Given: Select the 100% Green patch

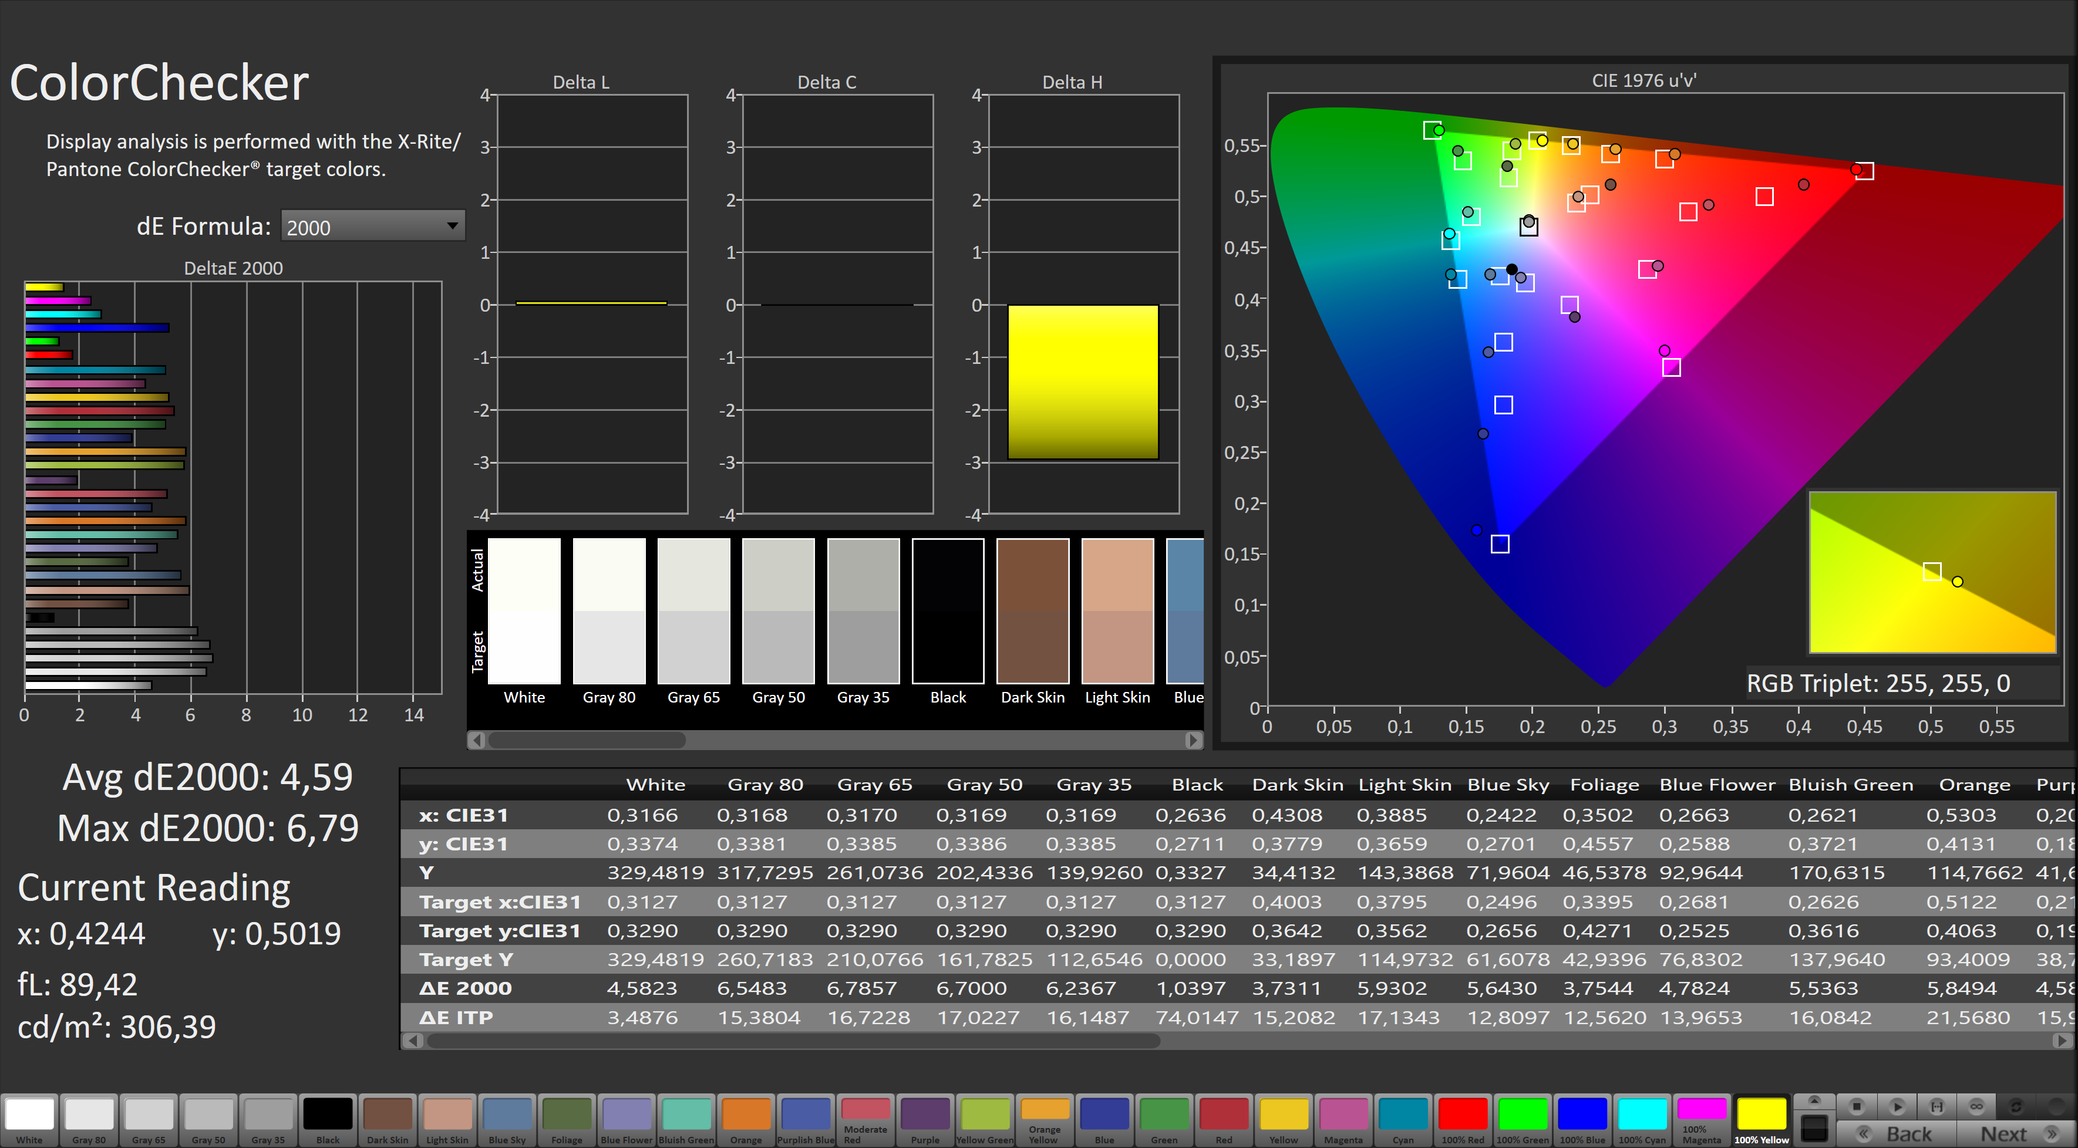Looking at the screenshot, I should (1522, 1120).
